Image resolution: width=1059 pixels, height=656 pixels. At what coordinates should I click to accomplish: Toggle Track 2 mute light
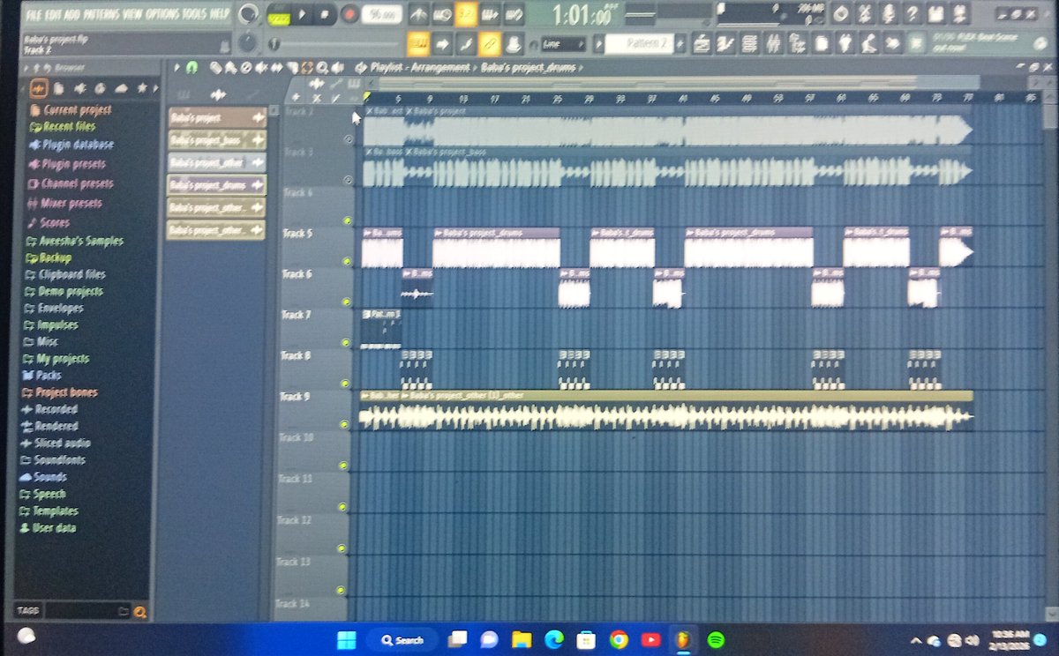coord(349,139)
